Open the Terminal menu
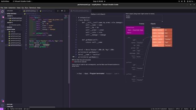The width and height of the screenshot is (196, 110). [x=32, y=8]
